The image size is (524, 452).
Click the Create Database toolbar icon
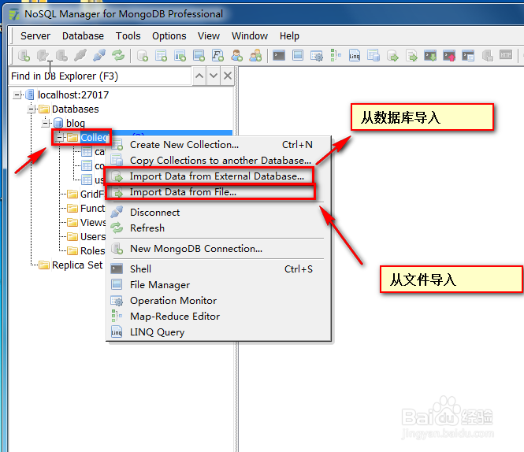pos(143,55)
